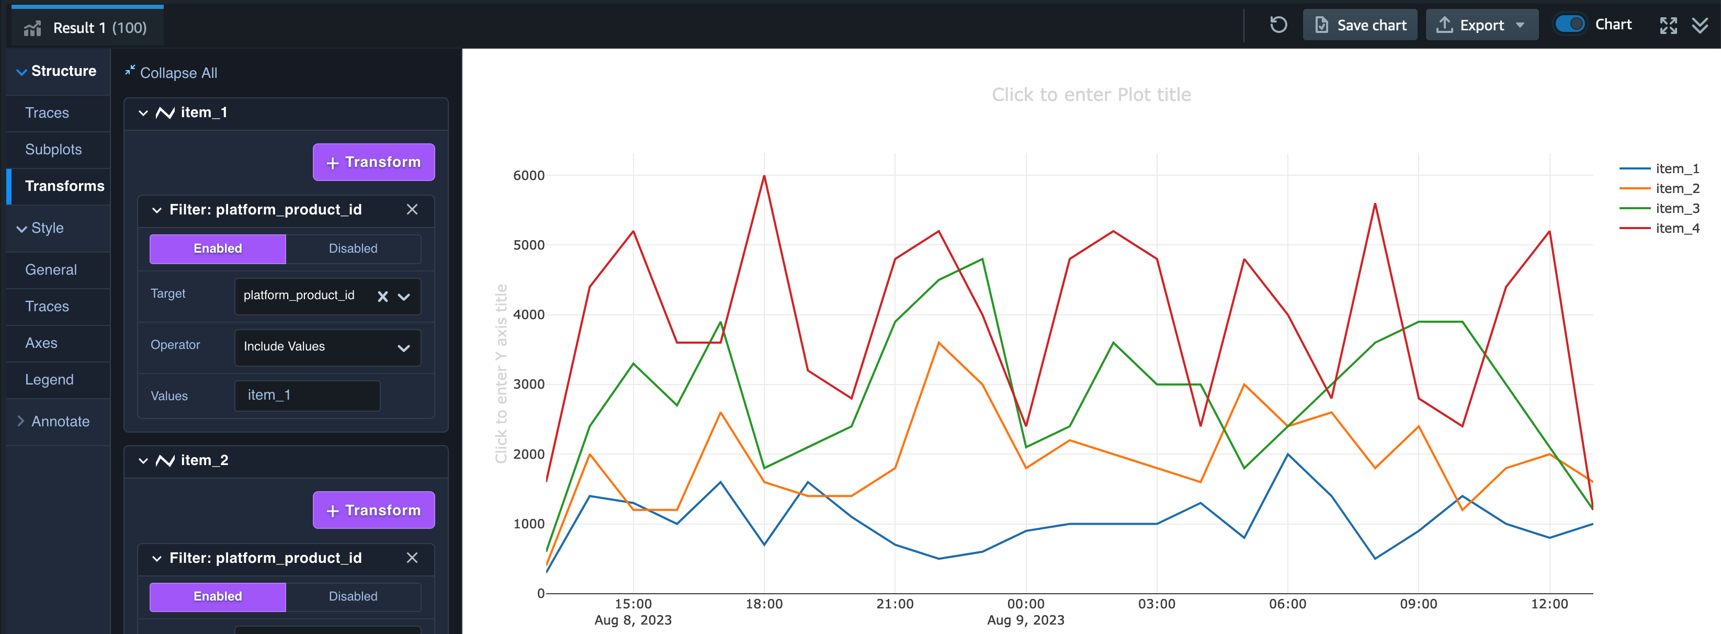
Task: Click the Export upload icon
Action: (1444, 26)
